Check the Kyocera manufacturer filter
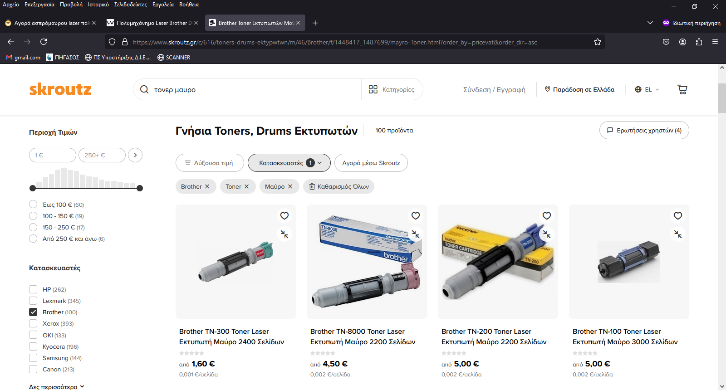Image resolution: width=726 pixels, height=390 pixels. [x=33, y=346]
